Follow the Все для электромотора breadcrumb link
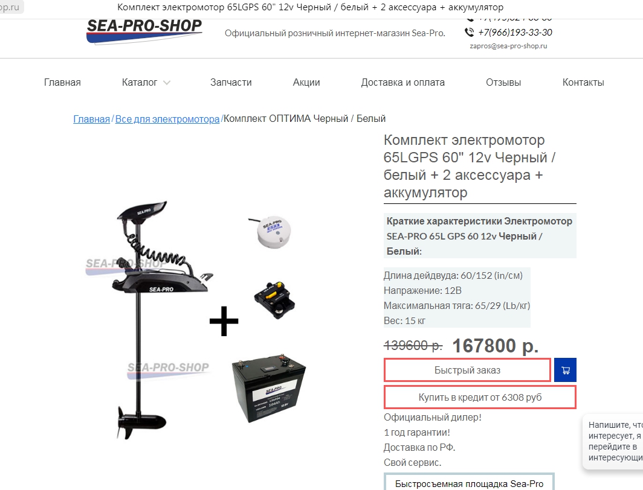The width and height of the screenshot is (643, 490). (167, 119)
